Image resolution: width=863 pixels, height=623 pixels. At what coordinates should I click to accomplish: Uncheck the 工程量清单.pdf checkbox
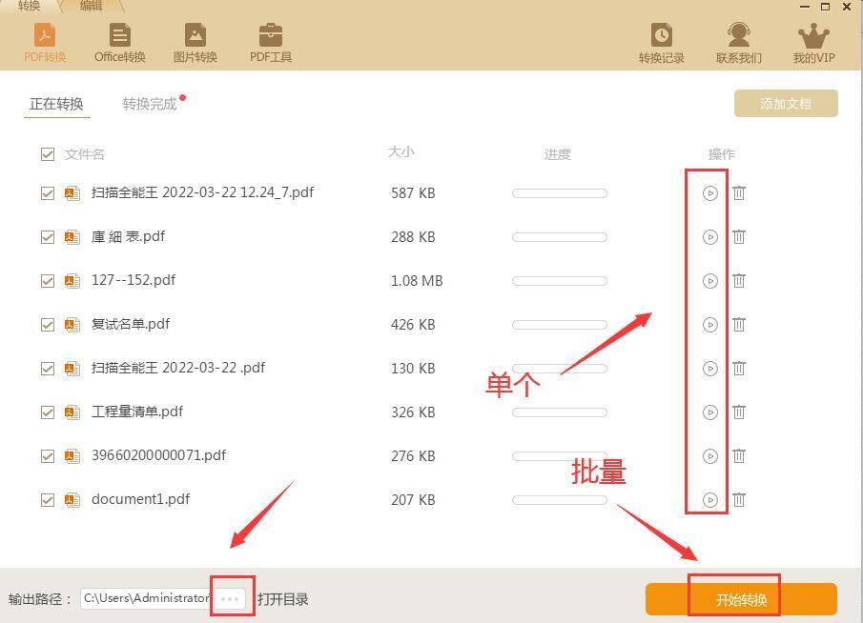48,412
